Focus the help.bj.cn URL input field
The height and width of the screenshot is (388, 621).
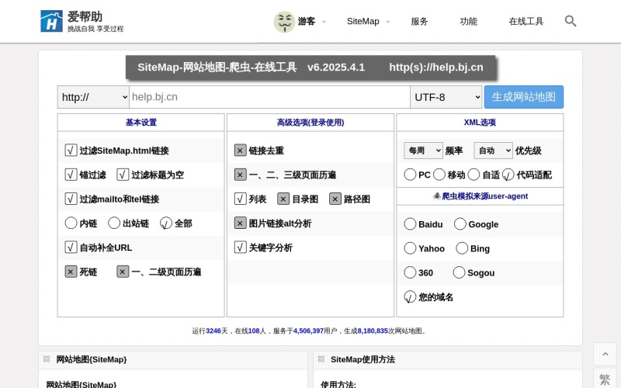pyautogui.click(x=269, y=97)
